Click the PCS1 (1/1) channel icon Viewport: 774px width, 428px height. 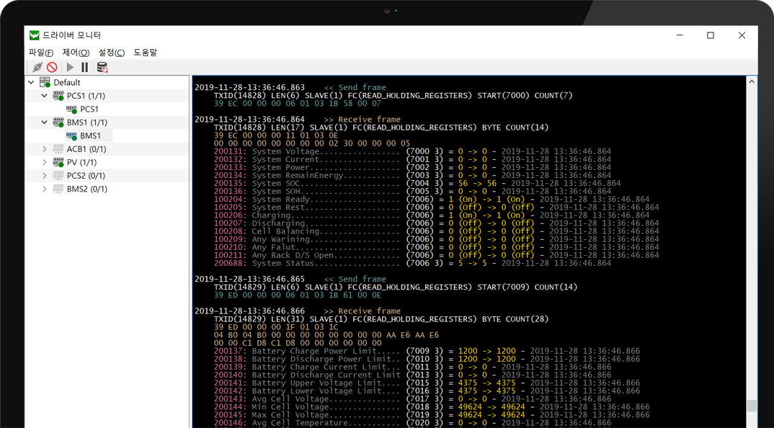click(x=58, y=96)
